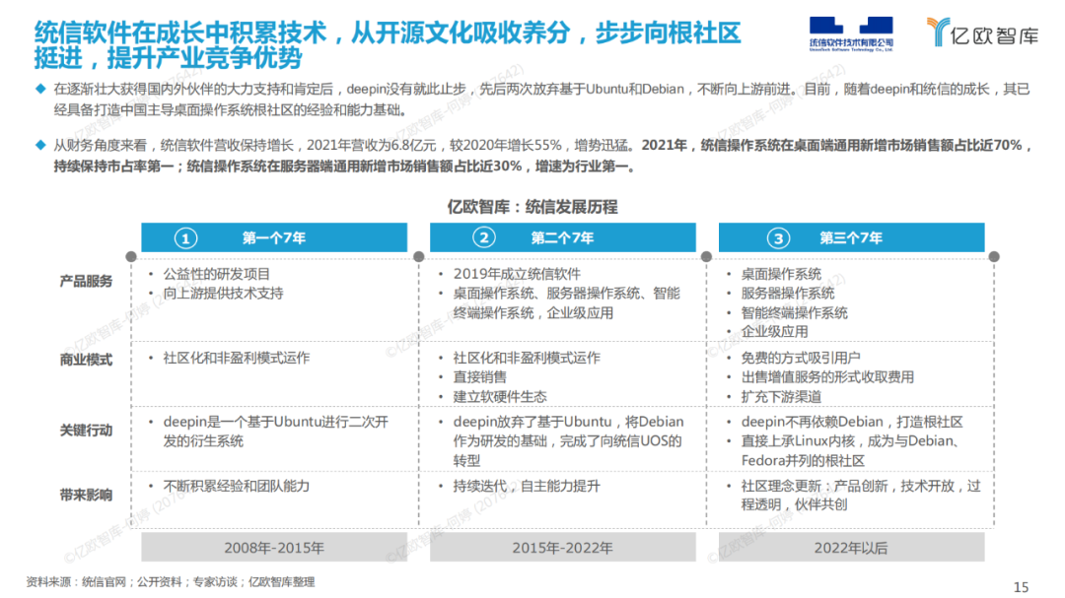The height and width of the screenshot is (598, 1065).
Task: Click the 2022年以后 timeline bar
Action: pyautogui.click(x=852, y=546)
